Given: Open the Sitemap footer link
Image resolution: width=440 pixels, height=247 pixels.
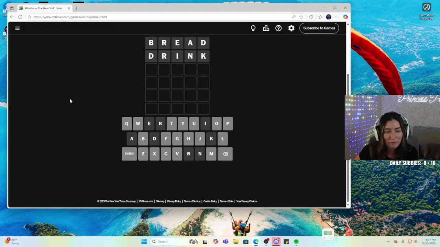Looking at the screenshot, I should click(x=160, y=201).
